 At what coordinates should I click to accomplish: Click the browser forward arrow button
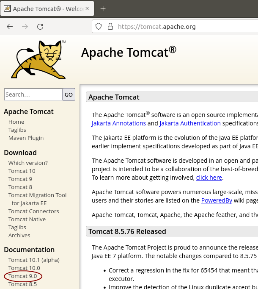pyautogui.click(x=25, y=26)
